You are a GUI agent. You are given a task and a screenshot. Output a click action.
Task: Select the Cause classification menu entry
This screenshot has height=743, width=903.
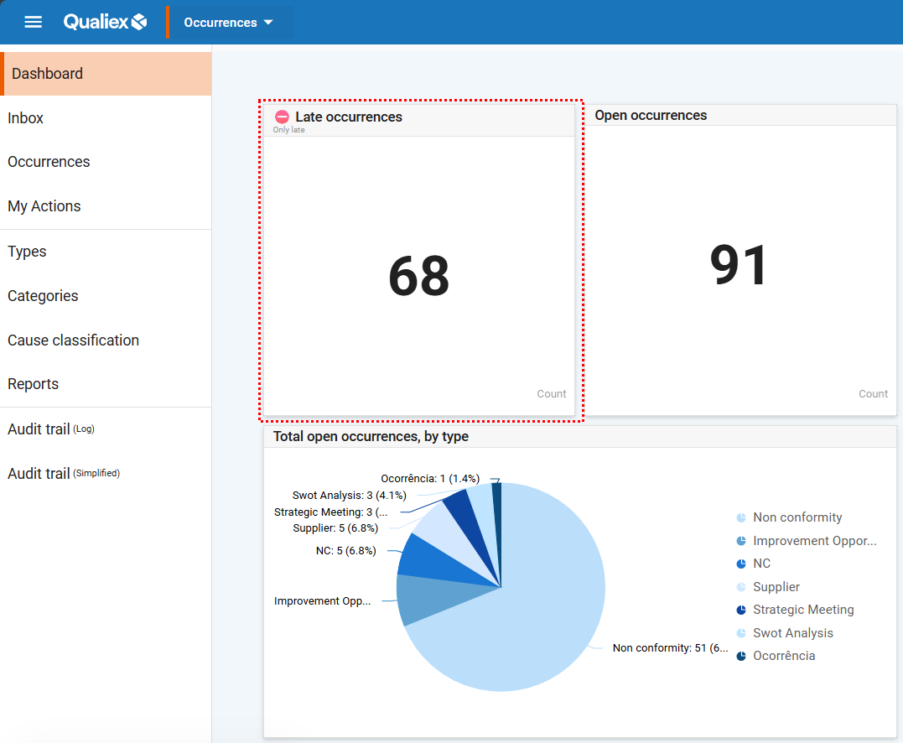[74, 340]
